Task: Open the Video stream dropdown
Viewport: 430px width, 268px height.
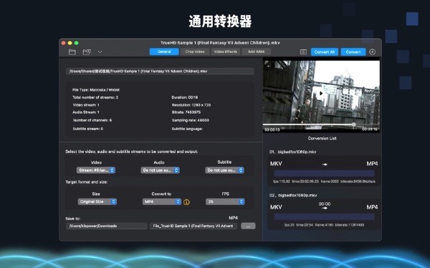Action: point(96,170)
